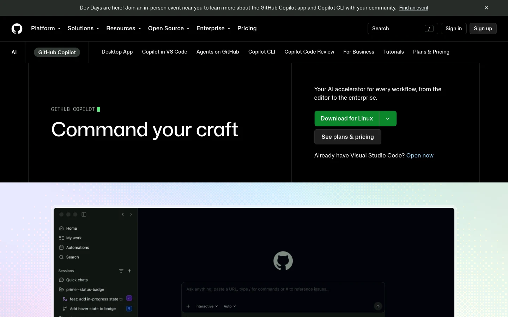Viewport: 508px width, 317px height.
Task: Click the GitHub Octocat logo in header
Action: (x=17, y=29)
